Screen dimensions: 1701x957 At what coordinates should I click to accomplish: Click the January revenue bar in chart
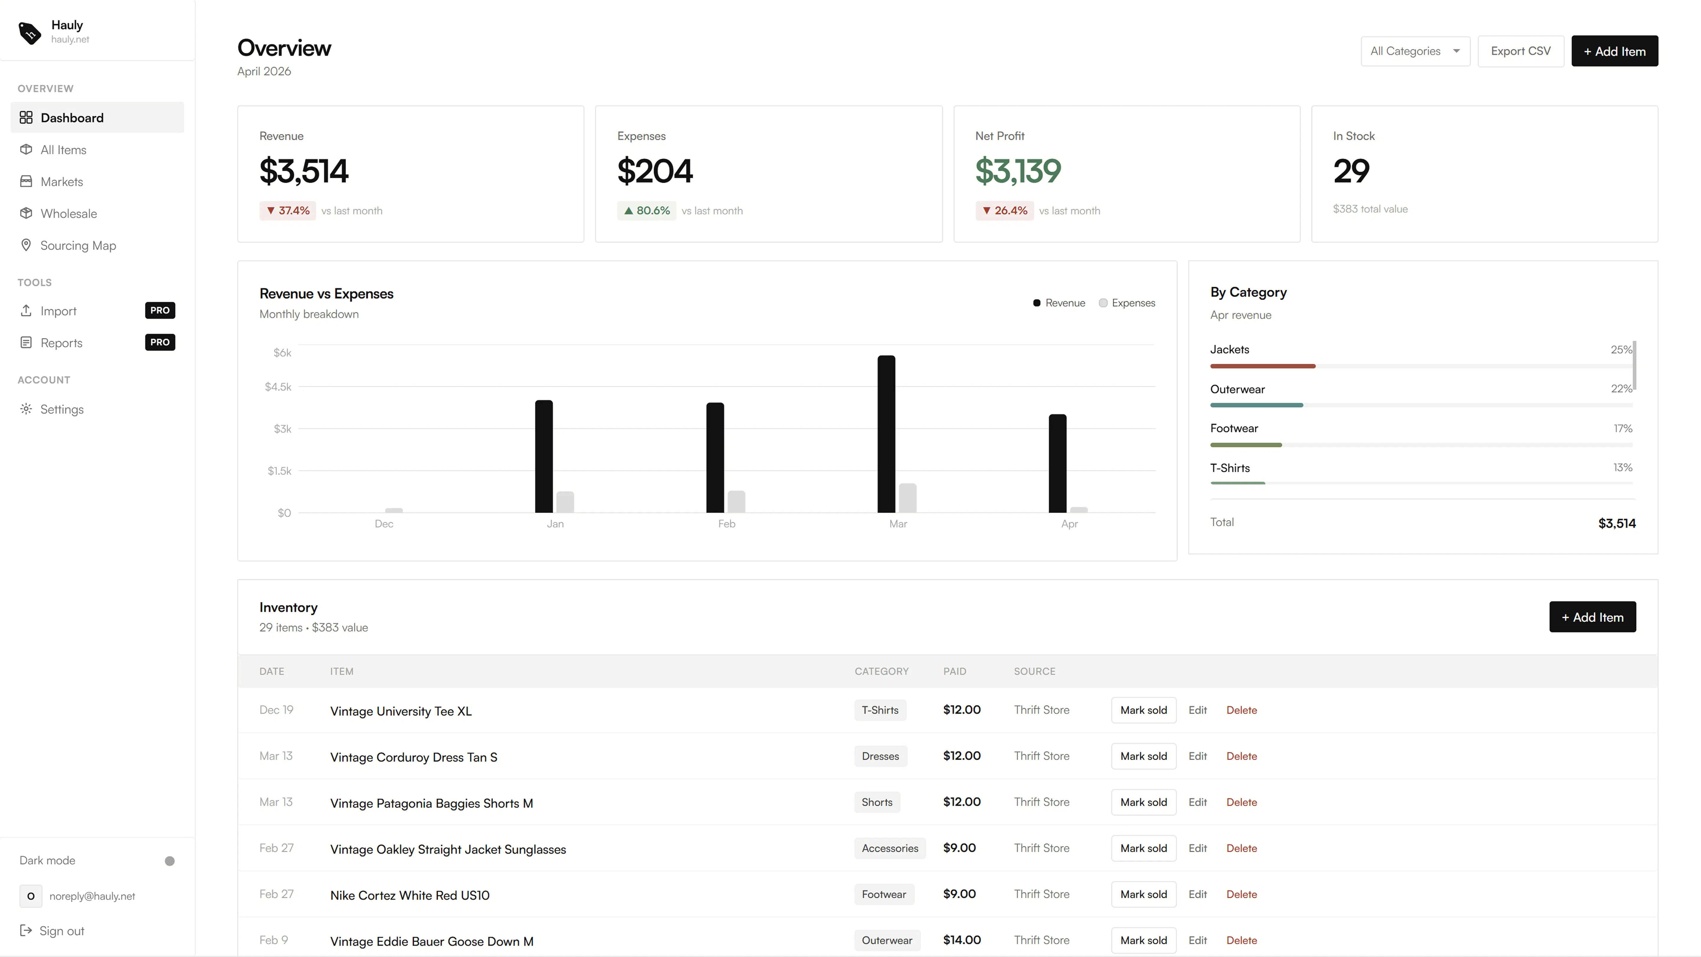(544, 456)
